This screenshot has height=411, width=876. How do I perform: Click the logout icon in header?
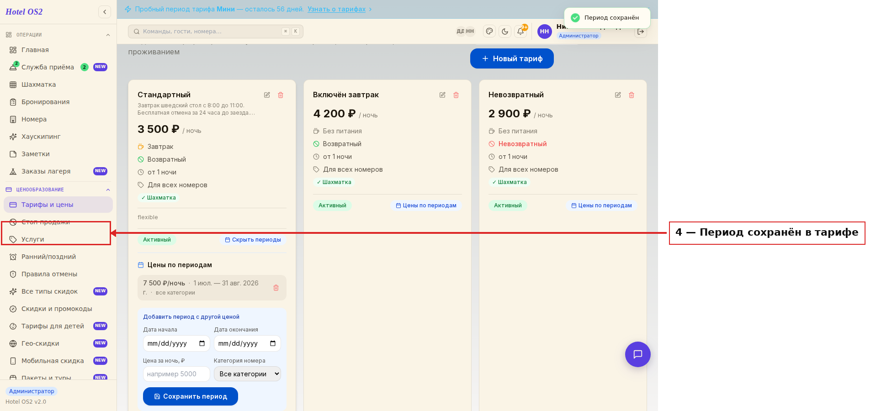tap(641, 32)
